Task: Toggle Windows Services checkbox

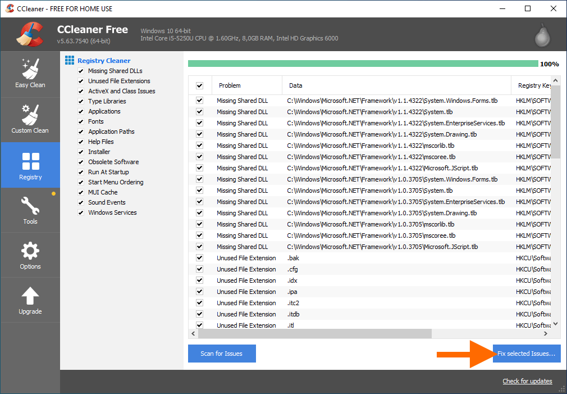Action: 81,213
